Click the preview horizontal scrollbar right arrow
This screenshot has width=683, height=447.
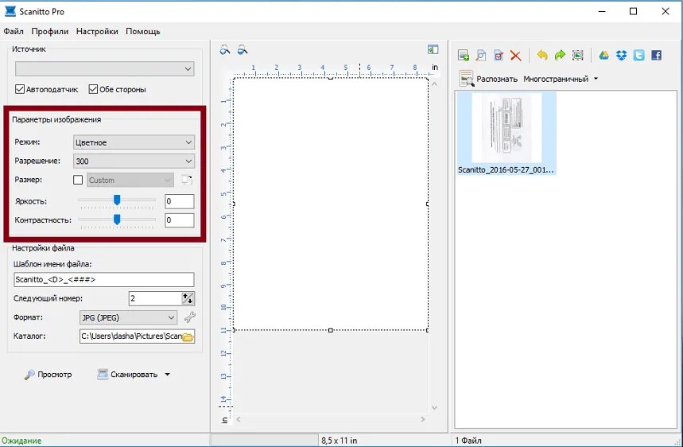point(422,419)
